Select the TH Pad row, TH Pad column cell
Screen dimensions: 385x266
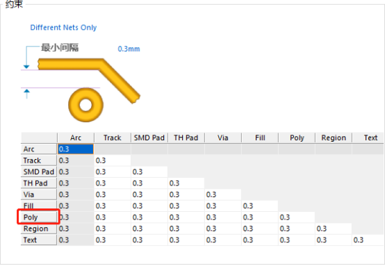[186, 183]
